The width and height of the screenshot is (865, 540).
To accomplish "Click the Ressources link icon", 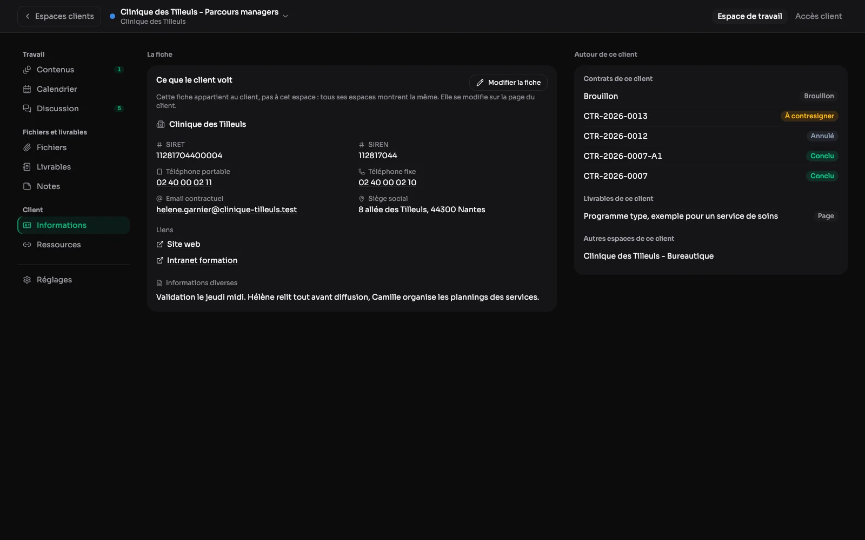I will 27,245.
